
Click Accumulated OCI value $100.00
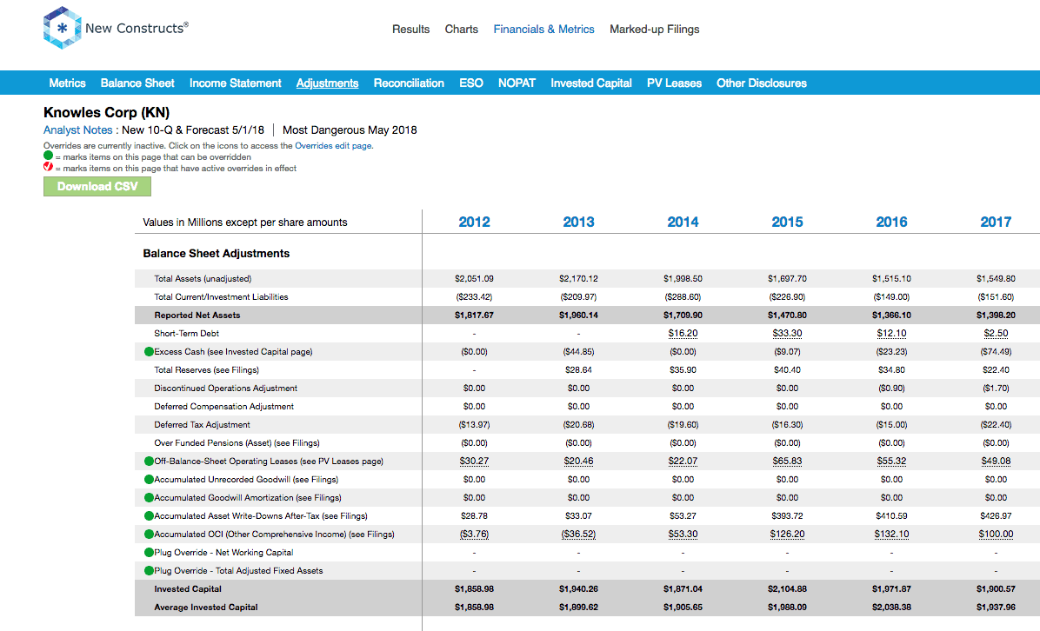(x=996, y=534)
